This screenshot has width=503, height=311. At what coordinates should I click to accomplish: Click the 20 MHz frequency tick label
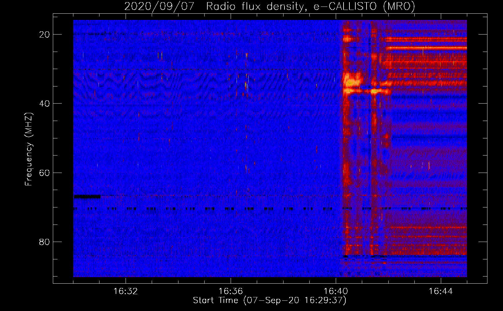click(44, 35)
